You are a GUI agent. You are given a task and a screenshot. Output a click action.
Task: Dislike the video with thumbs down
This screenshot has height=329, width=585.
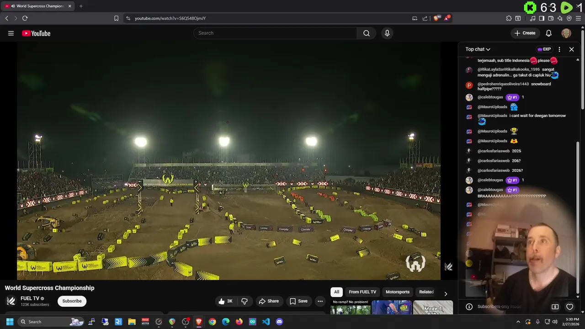(x=245, y=301)
